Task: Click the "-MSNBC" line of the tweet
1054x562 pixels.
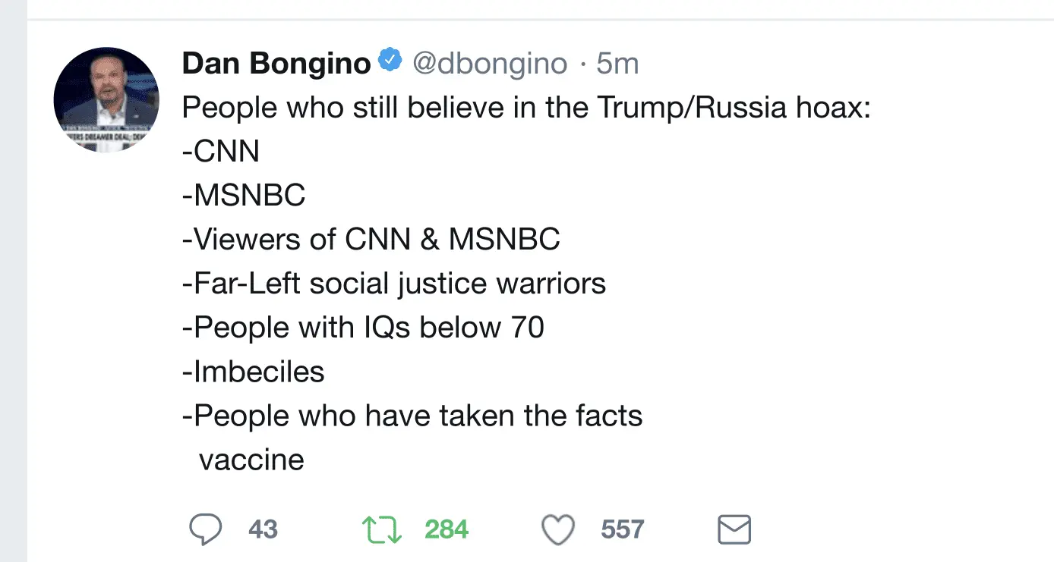Action: pyautogui.click(x=244, y=196)
